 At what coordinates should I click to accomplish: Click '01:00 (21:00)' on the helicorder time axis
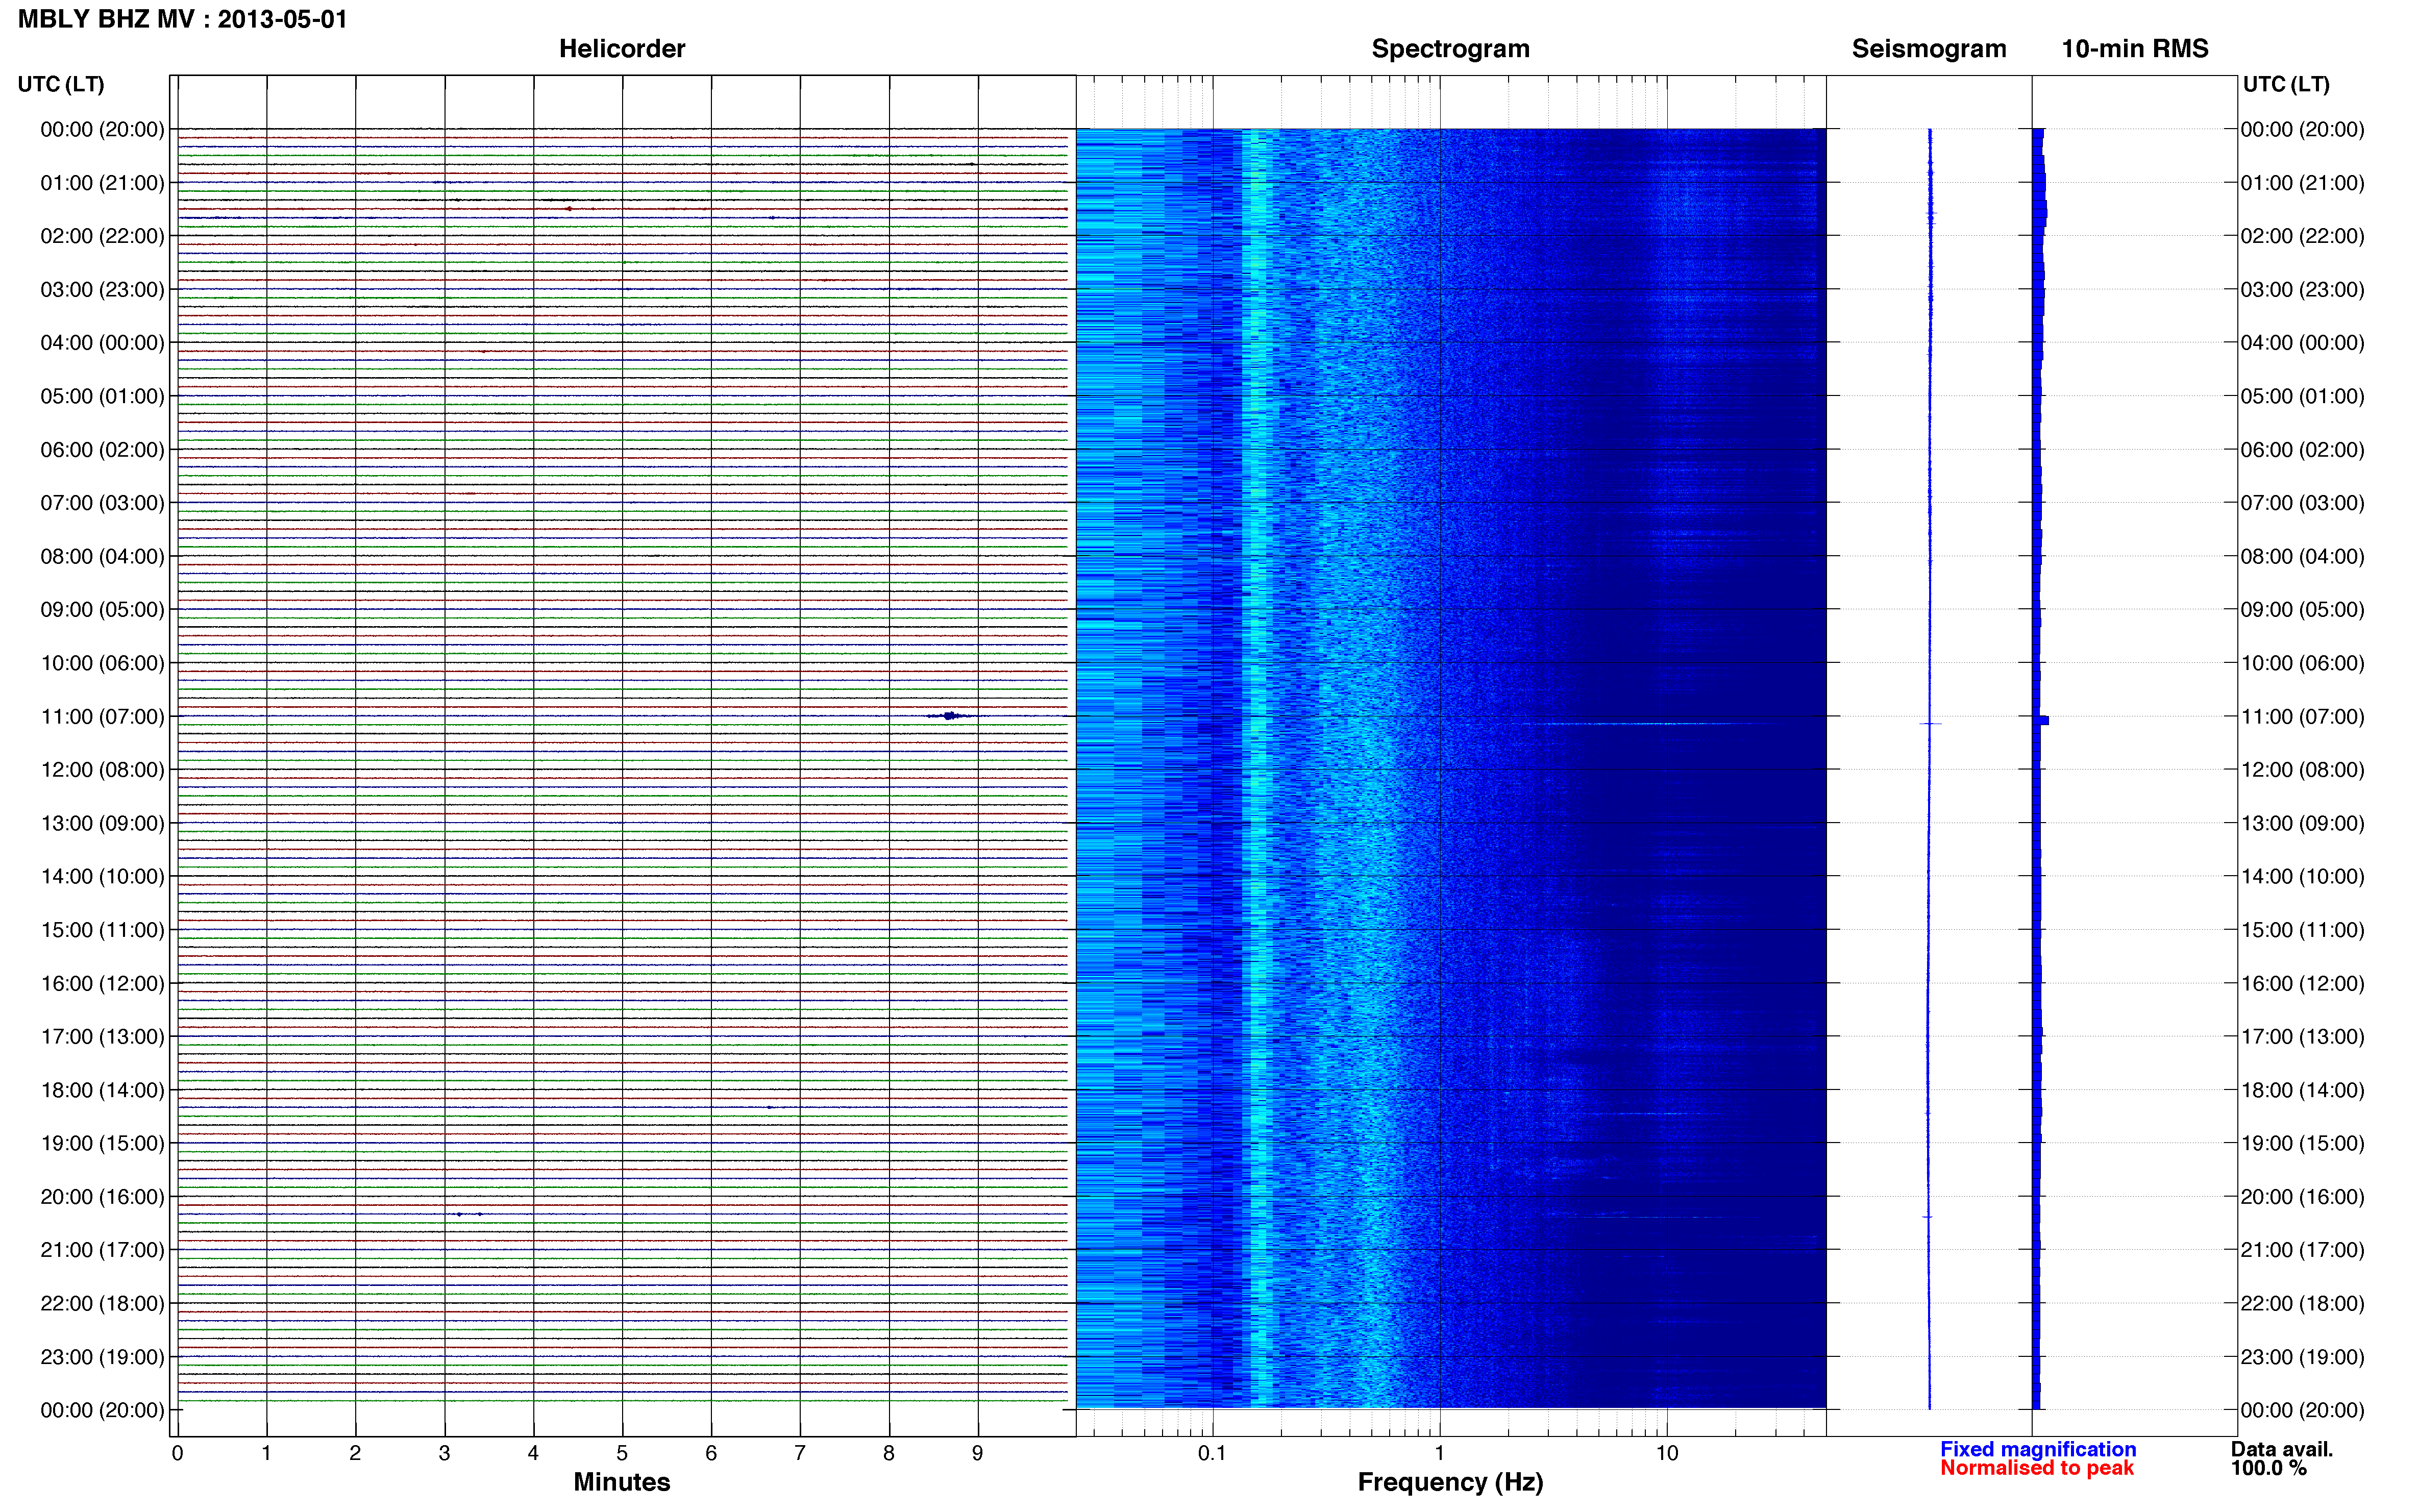[102, 183]
